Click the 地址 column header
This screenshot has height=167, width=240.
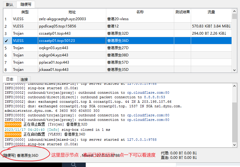pyautogui.click(x=72, y=12)
